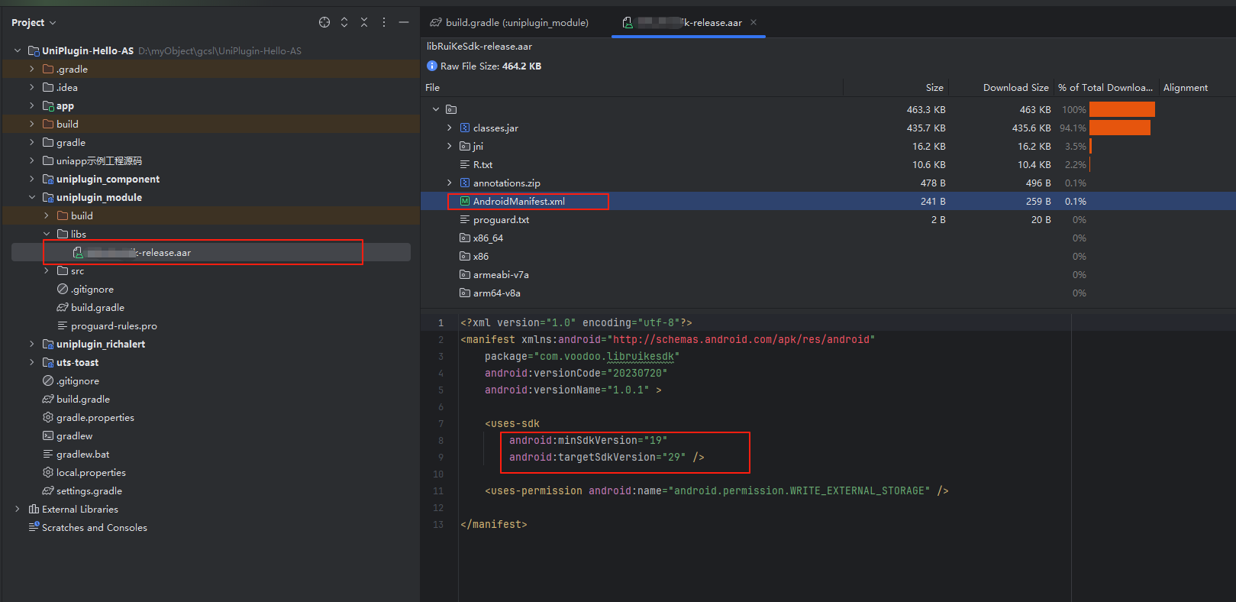Click the % of Total Download column header

click(x=1105, y=88)
